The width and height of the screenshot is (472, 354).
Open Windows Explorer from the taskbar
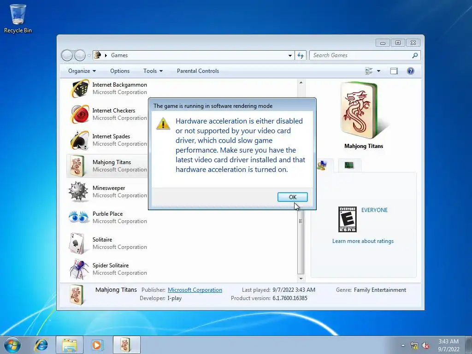pos(70,345)
